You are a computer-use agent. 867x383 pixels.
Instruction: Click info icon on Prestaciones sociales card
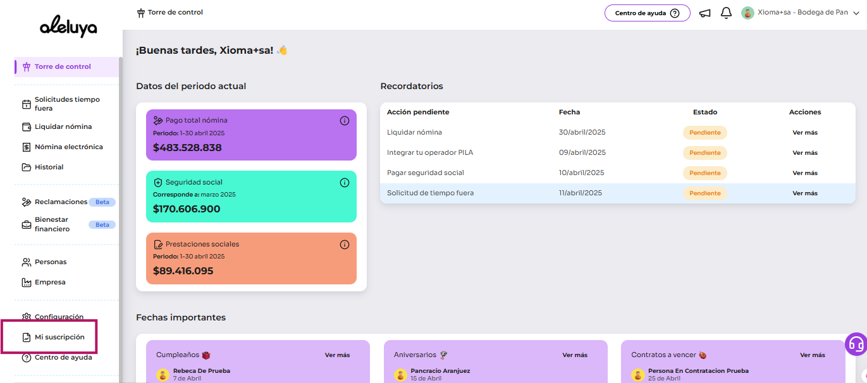tap(345, 245)
